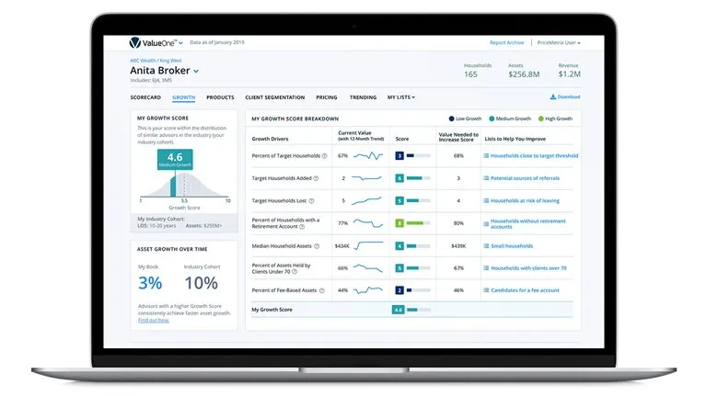706x396 pixels.
Task: Go to the Trending tab
Action: click(x=363, y=96)
